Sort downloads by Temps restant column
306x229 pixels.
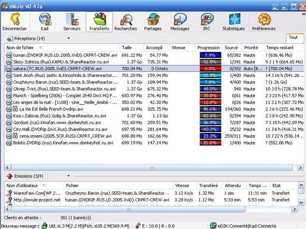(x=284, y=47)
